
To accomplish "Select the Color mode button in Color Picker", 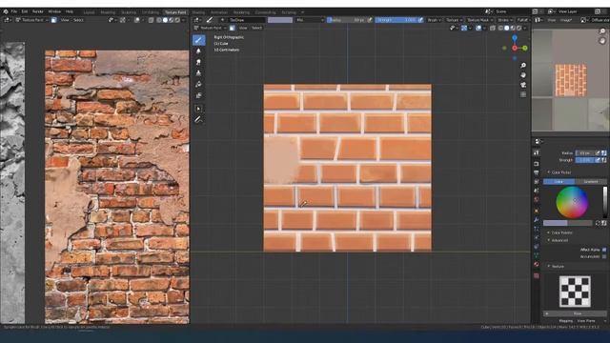I will [559, 182].
